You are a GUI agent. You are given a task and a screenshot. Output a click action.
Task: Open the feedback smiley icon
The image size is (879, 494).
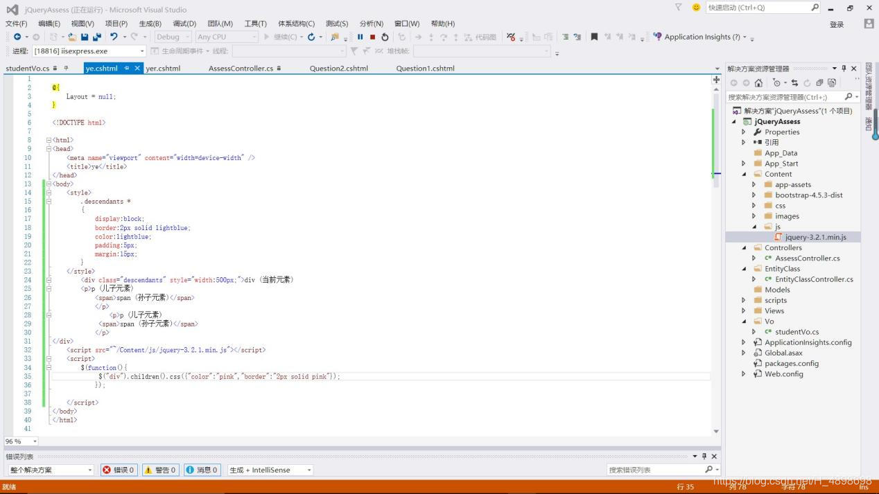pyautogui.click(x=696, y=7)
